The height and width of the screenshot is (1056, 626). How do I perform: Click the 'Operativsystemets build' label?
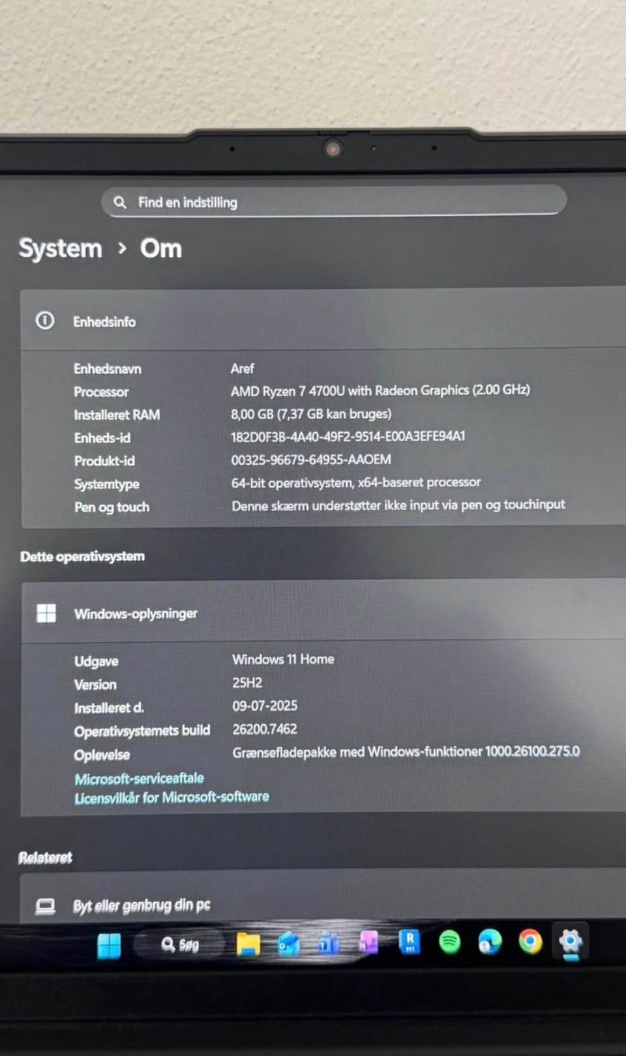click(x=142, y=731)
